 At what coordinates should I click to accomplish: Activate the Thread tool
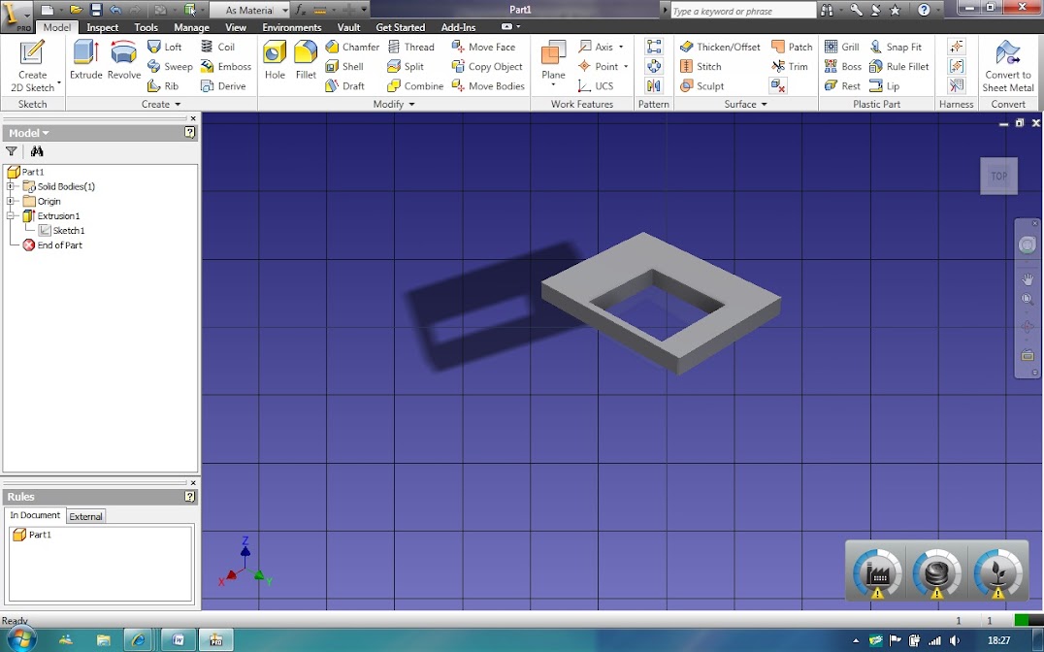point(410,47)
